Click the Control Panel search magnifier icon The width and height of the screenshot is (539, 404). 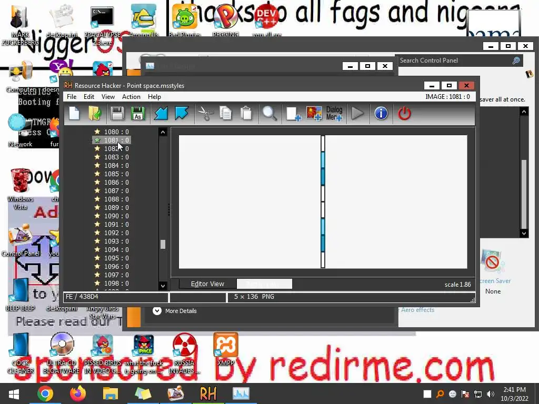coord(516,61)
